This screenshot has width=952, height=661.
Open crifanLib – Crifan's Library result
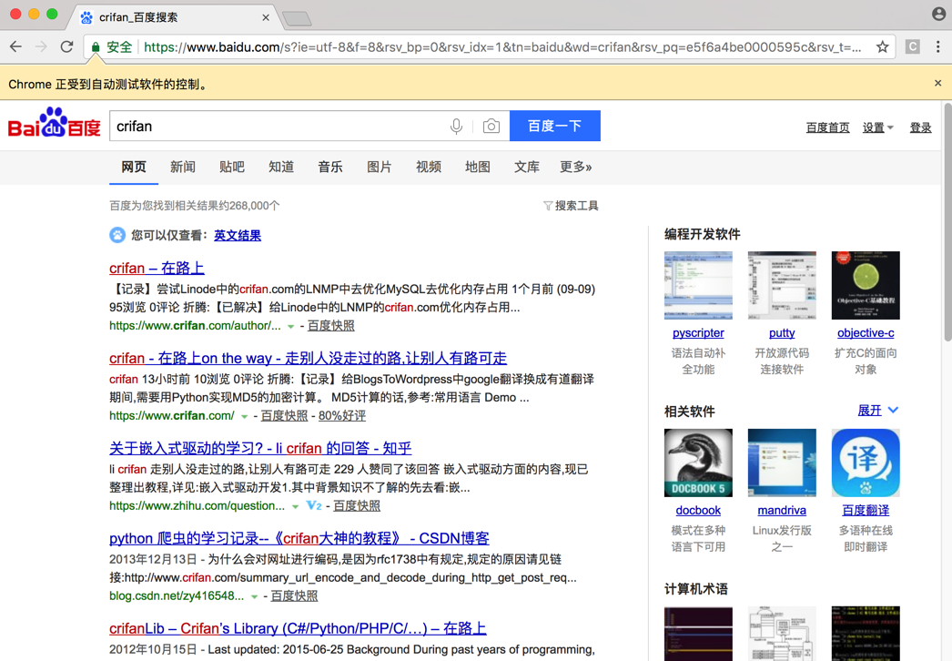pyautogui.click(x=299, y=628)
